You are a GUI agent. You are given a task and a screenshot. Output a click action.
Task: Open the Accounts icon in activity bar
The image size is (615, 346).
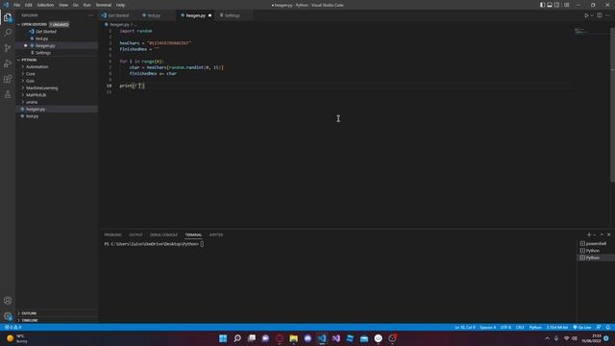click(8, 301)
